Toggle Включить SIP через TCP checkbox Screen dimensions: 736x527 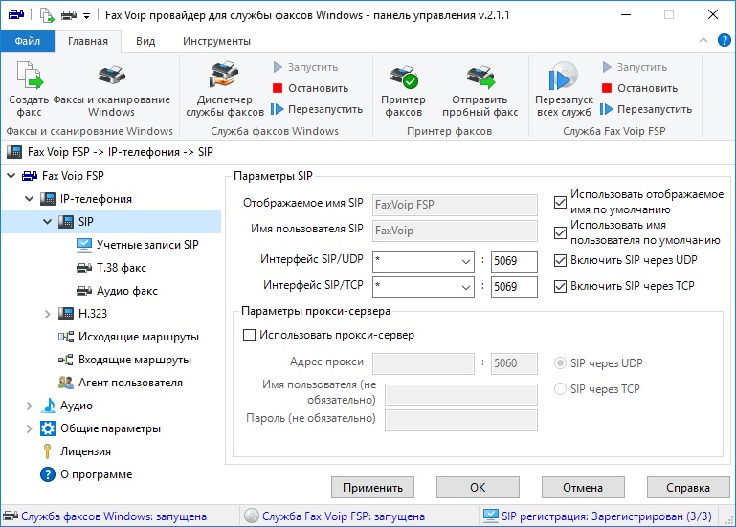point(560,286)
